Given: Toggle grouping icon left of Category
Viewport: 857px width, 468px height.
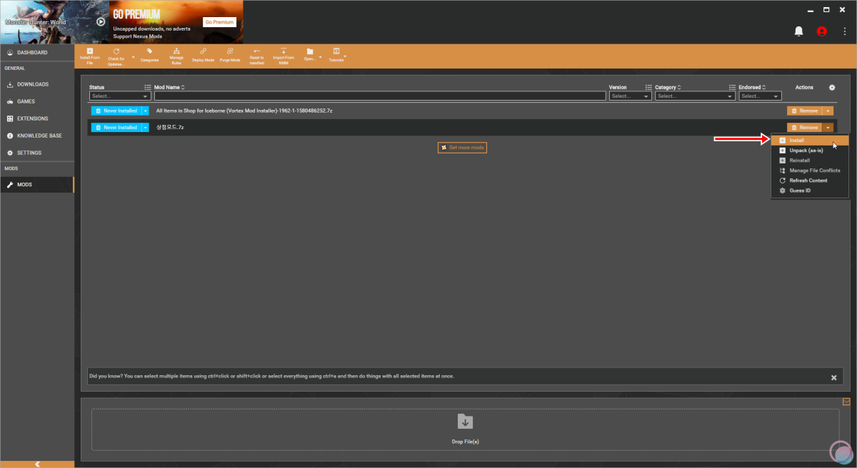Looking at the screenshot, I should pyautogui.click(x=648, y=87).
